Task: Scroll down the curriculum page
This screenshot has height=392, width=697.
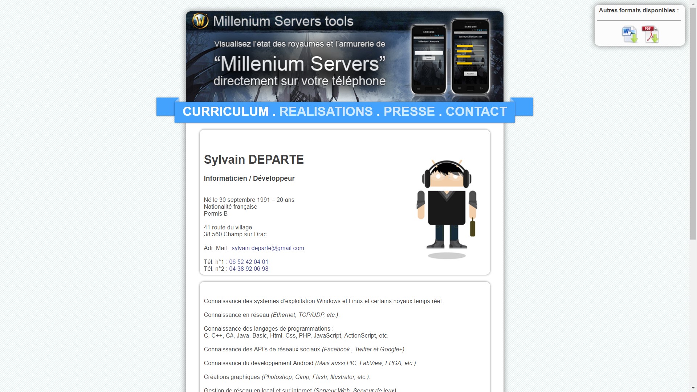Action: tap(694, 389)
